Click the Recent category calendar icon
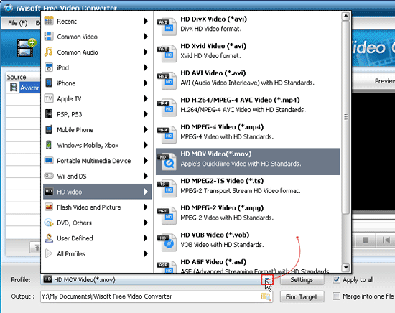 pos(49,21)
